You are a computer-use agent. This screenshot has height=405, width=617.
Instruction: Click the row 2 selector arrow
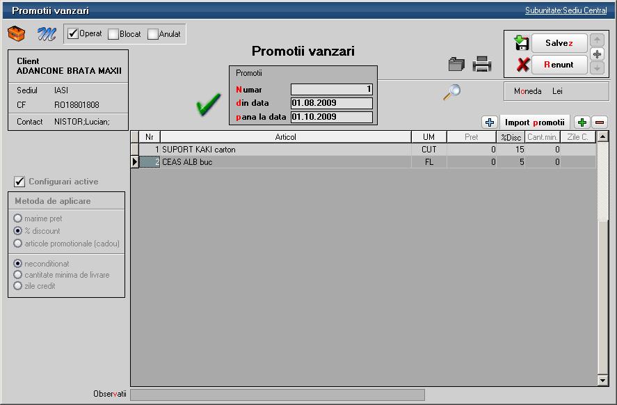[134, 161]
